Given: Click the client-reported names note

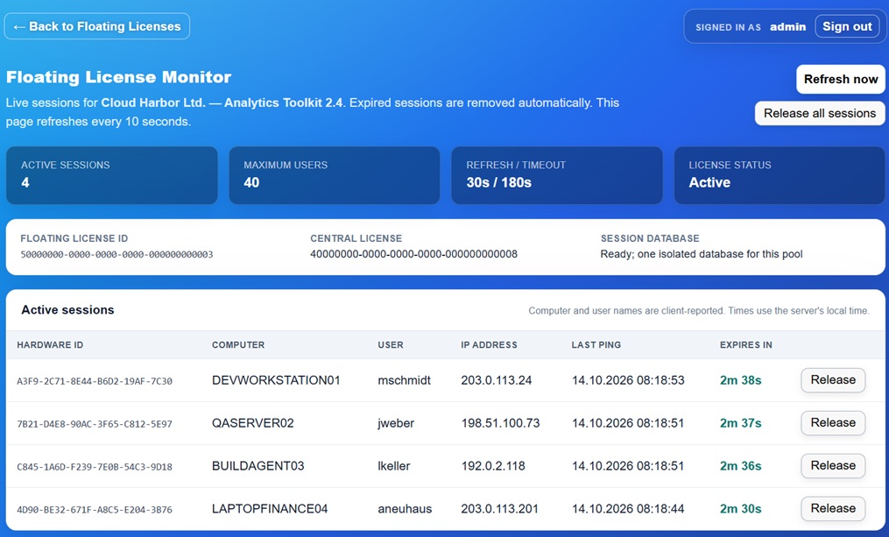Looking at the screenshot, I should 699,311.
